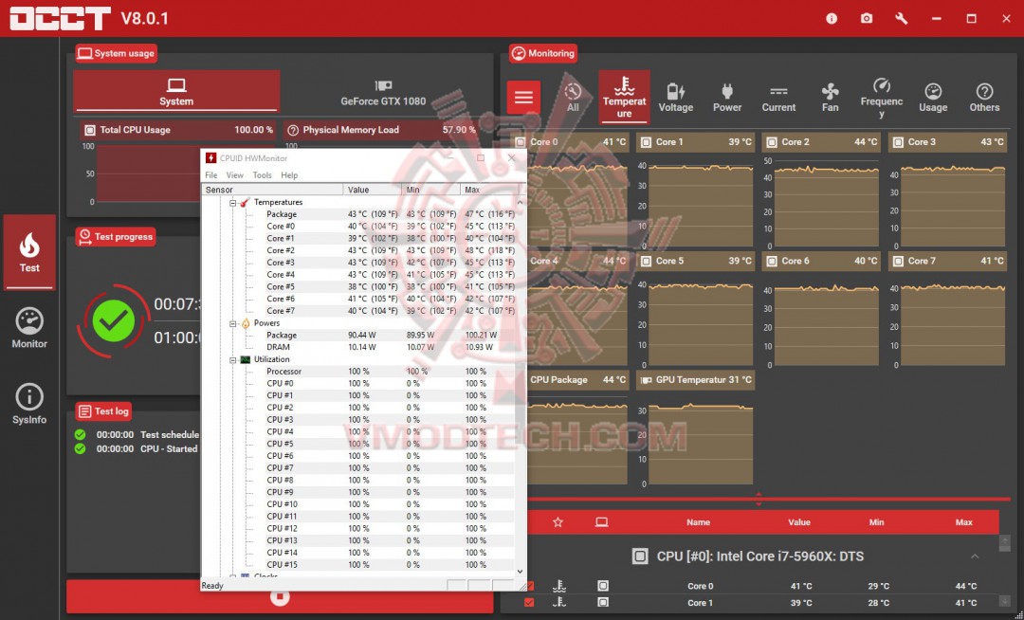The width and height of the screenshot is (1024, 620).
Task: Click the star favorites column header
Action: 558,522
